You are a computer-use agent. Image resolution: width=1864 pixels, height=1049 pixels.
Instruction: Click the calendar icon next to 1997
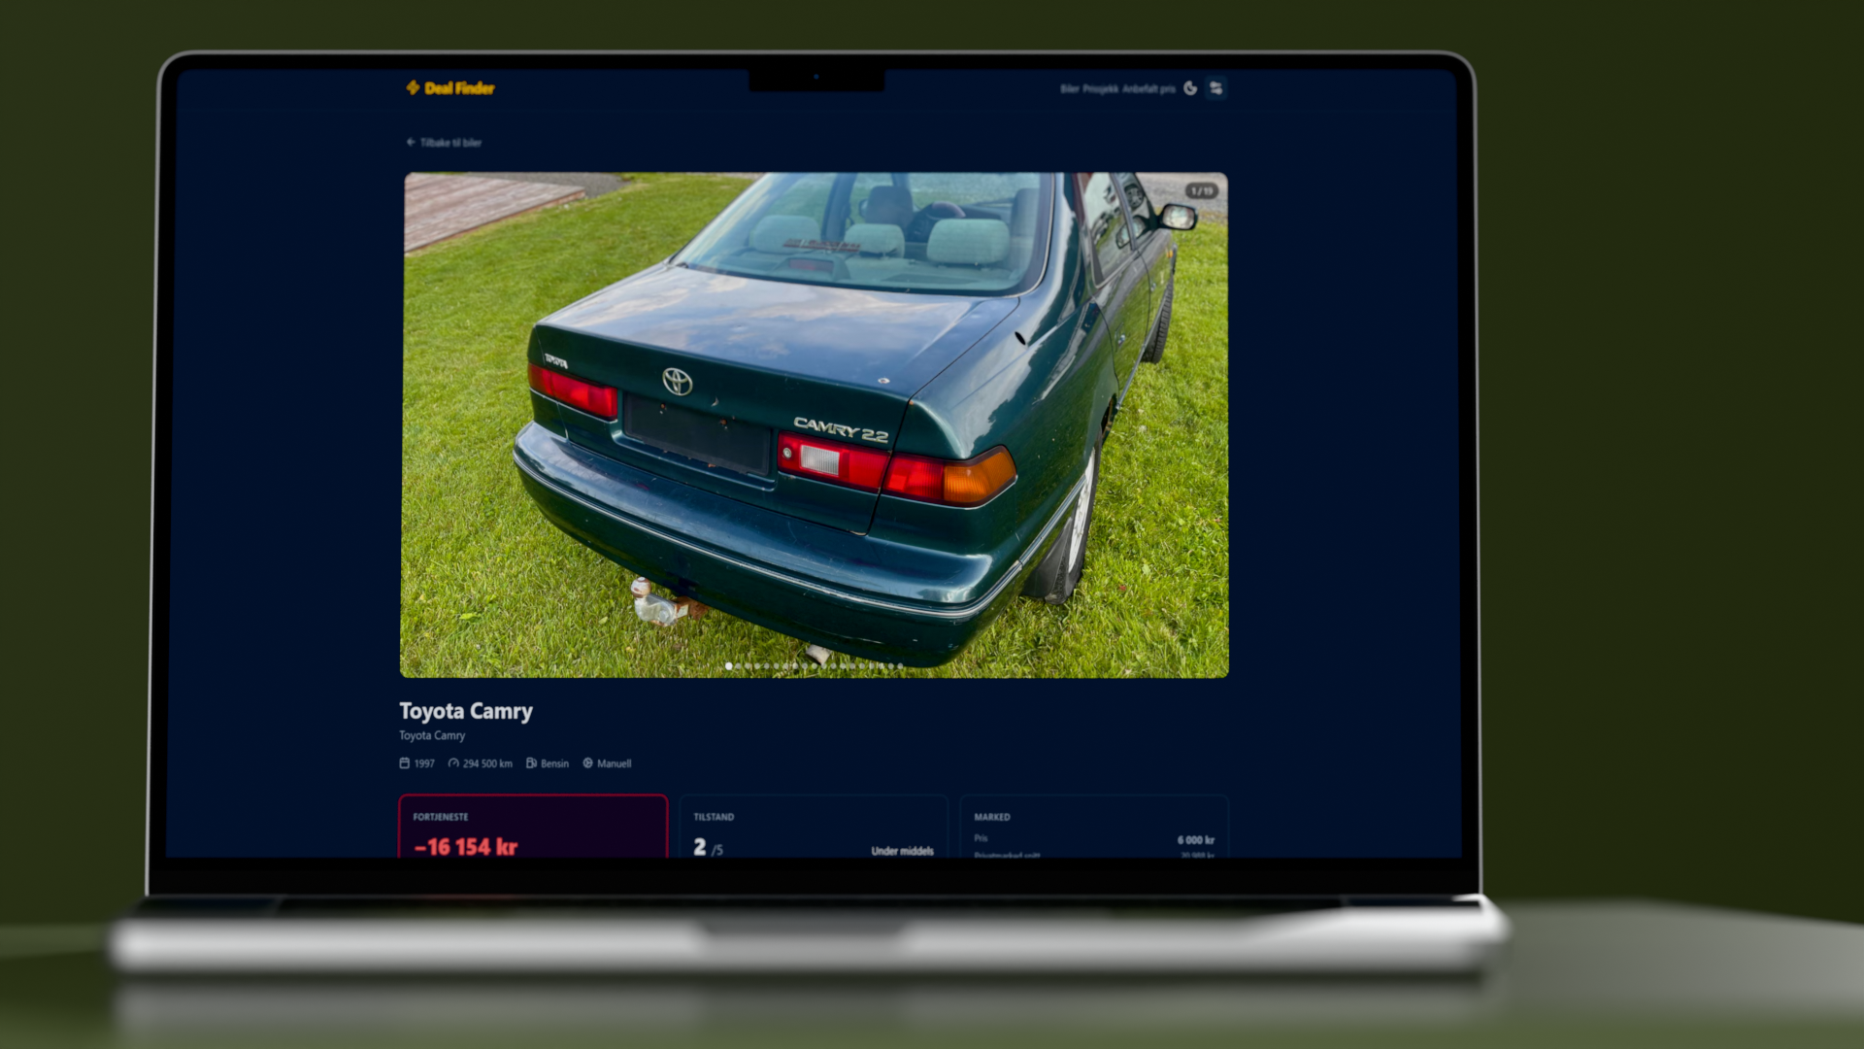click(x=405, y=763)
